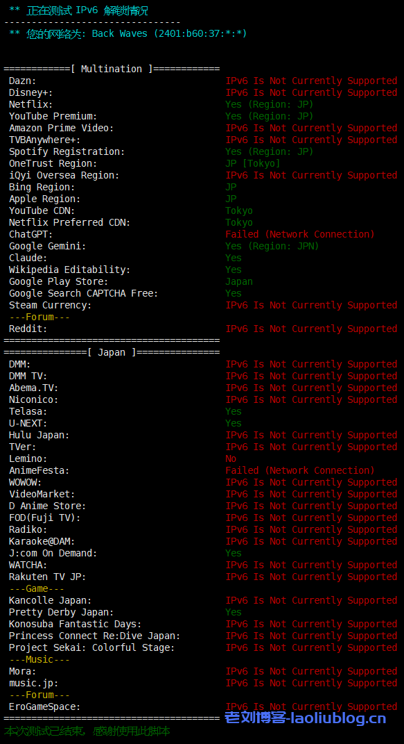Click the green test-finished message

(x=87, y=731)
